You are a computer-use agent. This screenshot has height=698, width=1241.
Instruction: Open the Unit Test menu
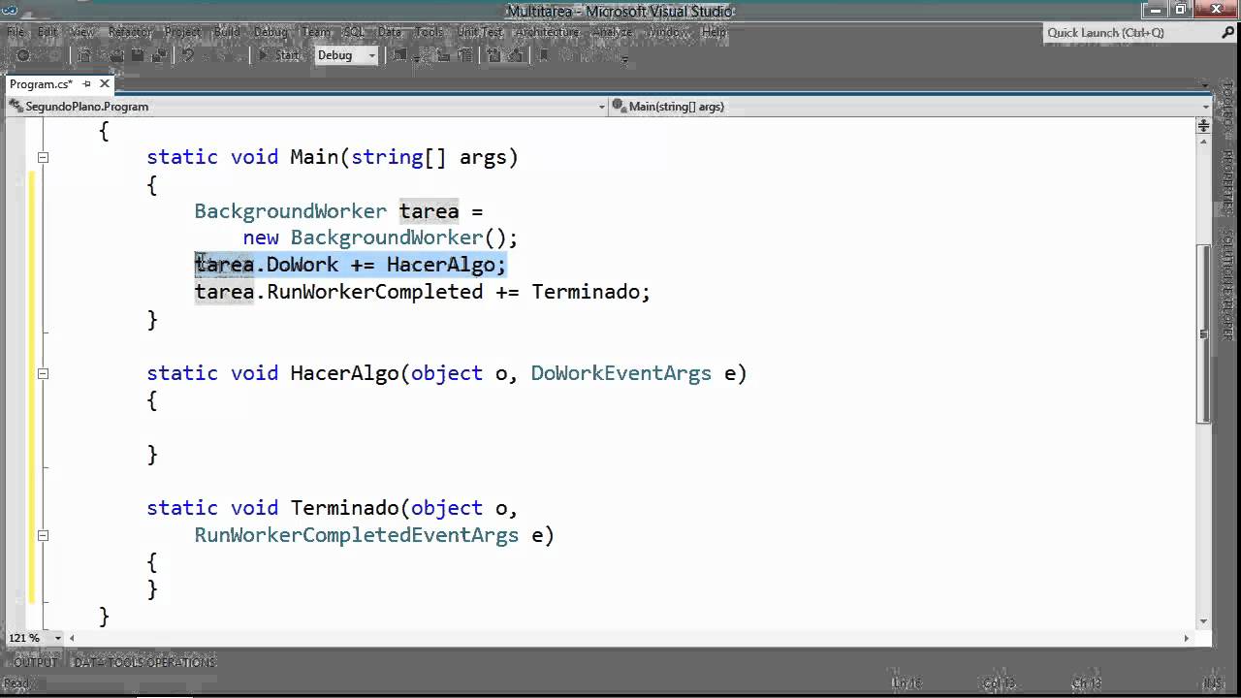(480, 32)
